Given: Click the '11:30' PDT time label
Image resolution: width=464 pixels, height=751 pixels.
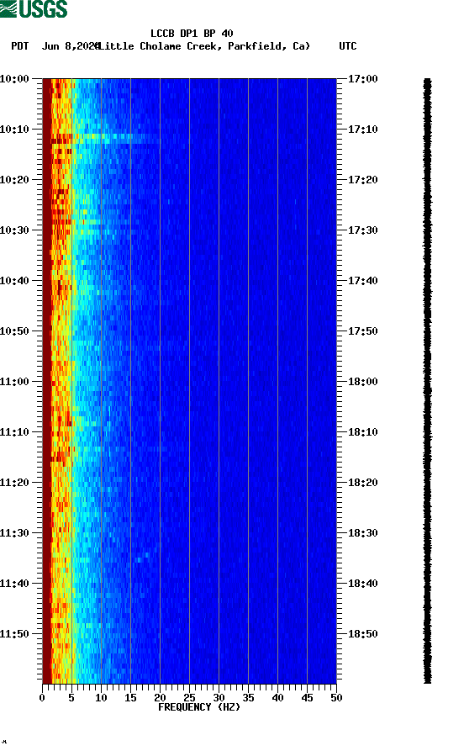Looking at the screenshot, I should (14, 532).
